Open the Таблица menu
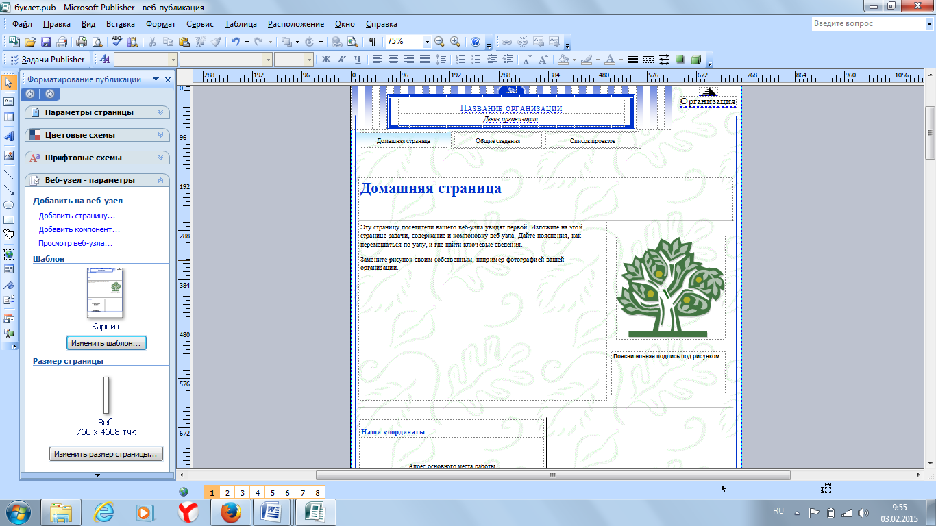The width and height of the screenshot is (936, 526). (241, 24)
